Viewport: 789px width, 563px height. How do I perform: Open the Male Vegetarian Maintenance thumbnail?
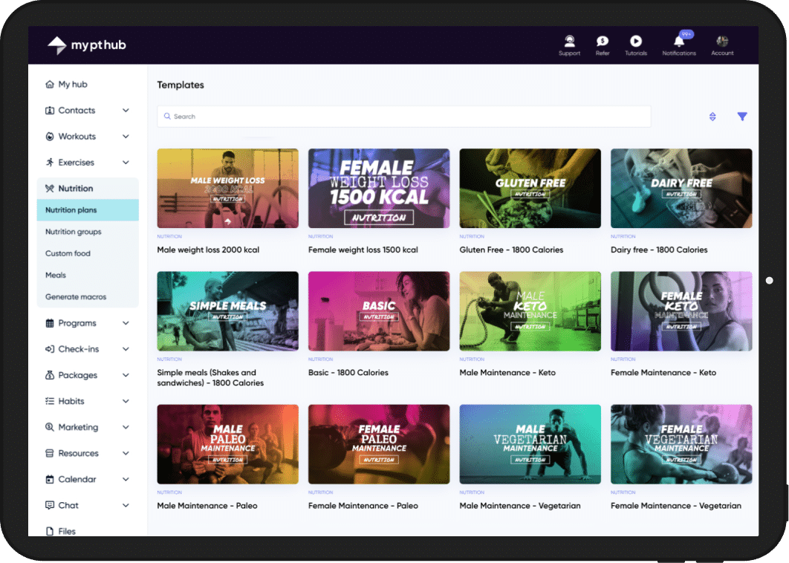530,444
